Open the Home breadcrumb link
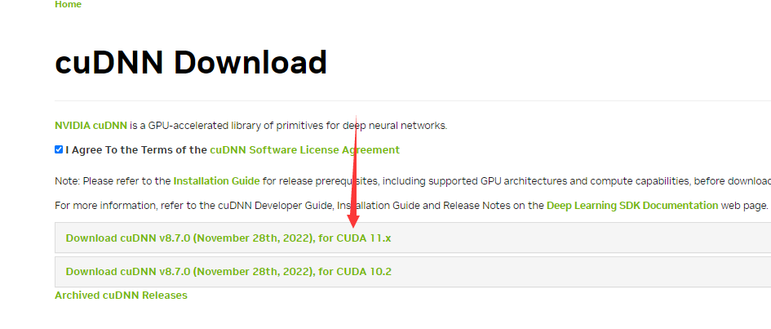 point(68,4)
